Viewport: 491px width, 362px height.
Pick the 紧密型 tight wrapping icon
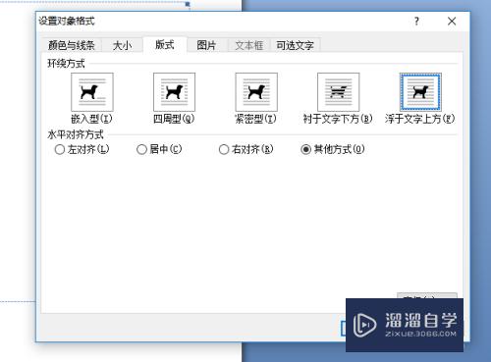[x=256, y=92]
